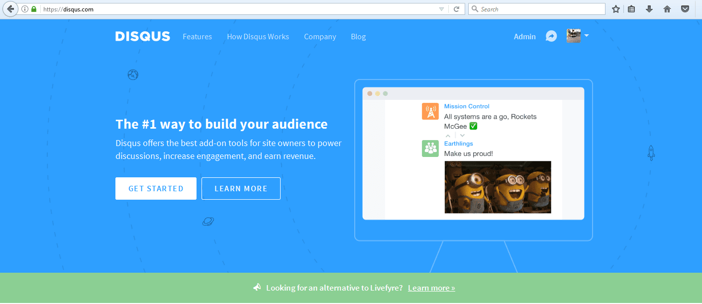Open the URL history dropdown arrow
702x304 pixels.
pyautogui.click(x=441, y=9)
